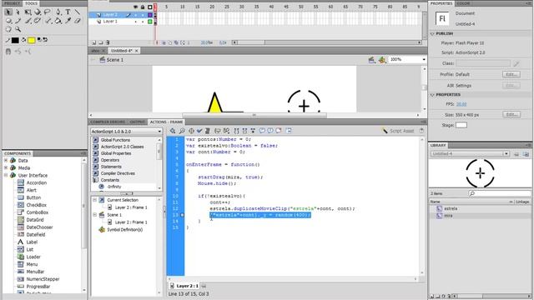
Task: Select the Selection arrow tool
Action: [8, 12]
